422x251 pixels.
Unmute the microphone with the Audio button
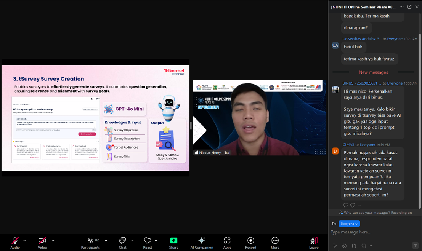15,243
